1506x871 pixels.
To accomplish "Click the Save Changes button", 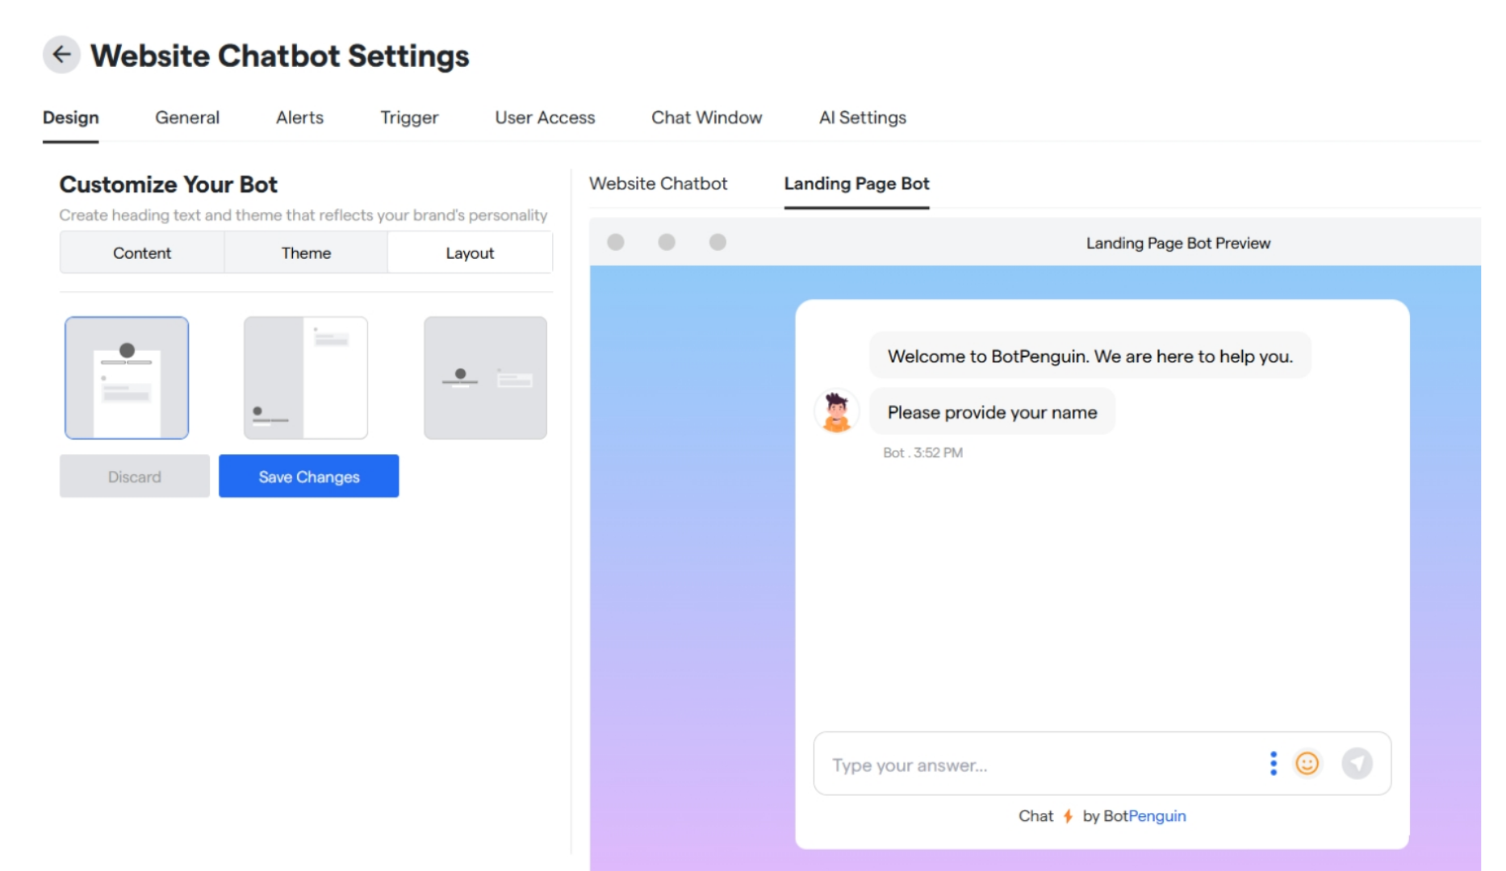I will pos(309,476).
